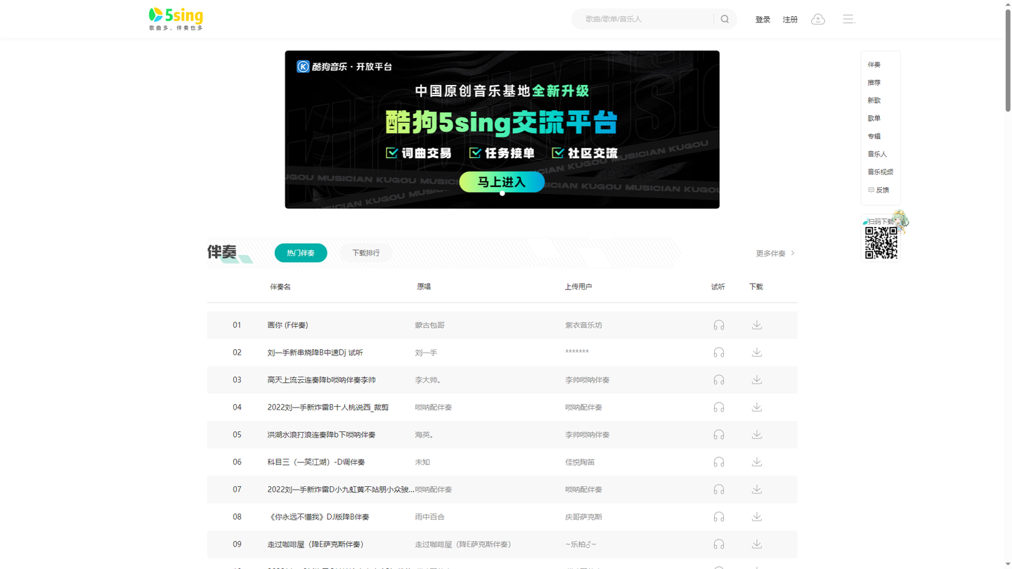Open the hamburger menu icon in header

click(849, 19)
